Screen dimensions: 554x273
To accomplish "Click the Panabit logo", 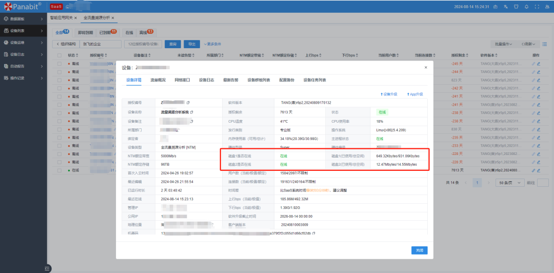I will point(23,6).
